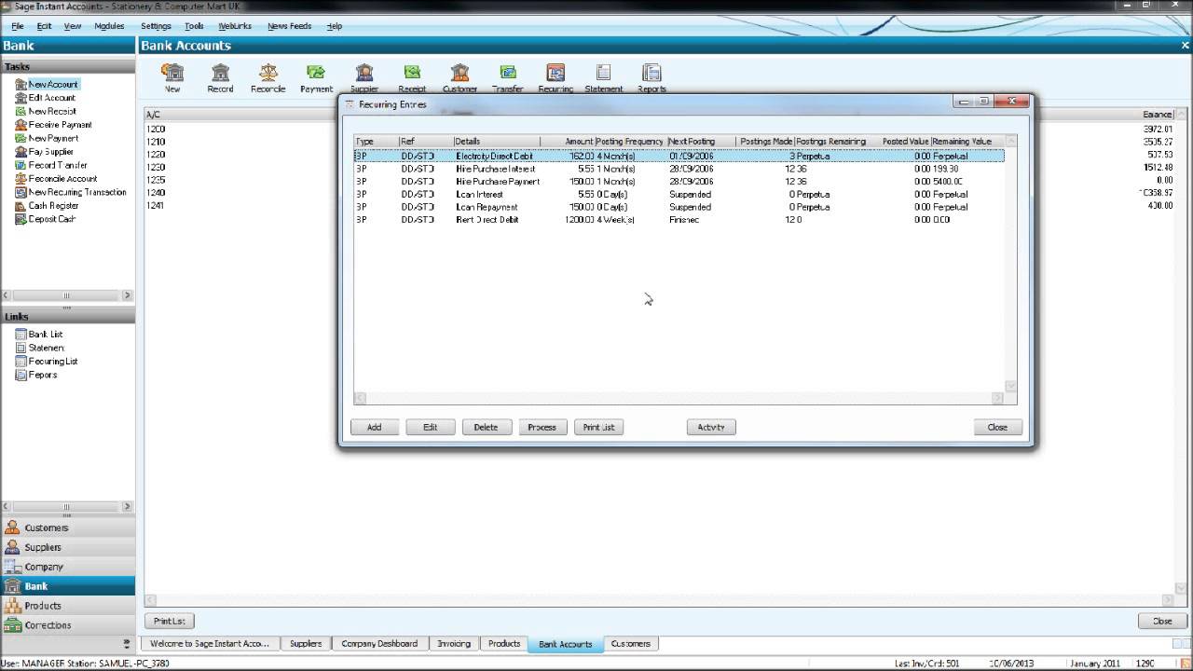The width and height of the screenshot is (1193, 671).
Task: Click the Activity button
Action: 711,427
